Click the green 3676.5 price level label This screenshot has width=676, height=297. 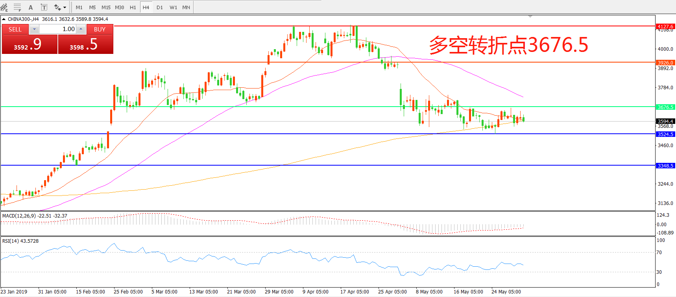point(665,107)
